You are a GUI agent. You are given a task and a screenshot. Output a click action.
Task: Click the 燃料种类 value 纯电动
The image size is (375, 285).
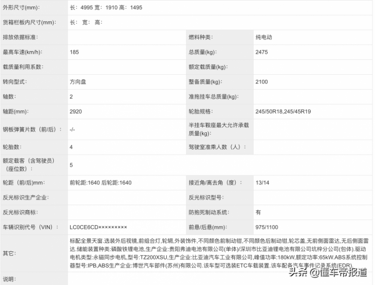point(265,37)
